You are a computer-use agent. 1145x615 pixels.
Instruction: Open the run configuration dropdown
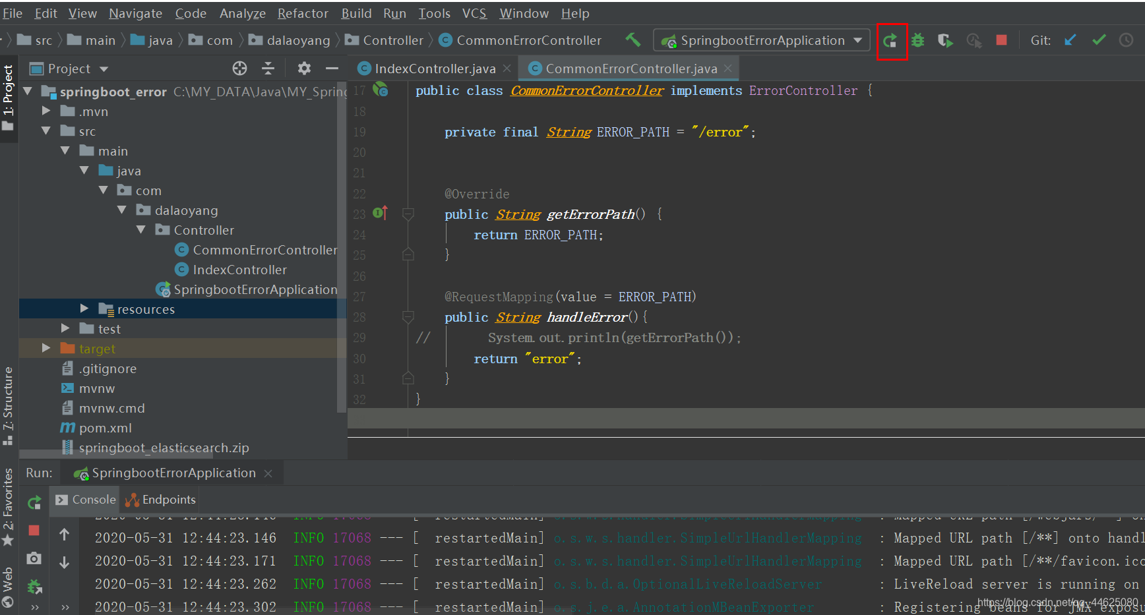pos(762,40)
